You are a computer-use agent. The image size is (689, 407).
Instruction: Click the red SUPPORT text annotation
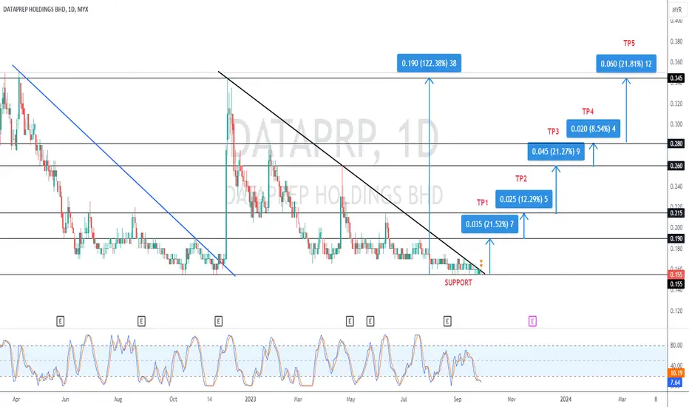[458, 283]
